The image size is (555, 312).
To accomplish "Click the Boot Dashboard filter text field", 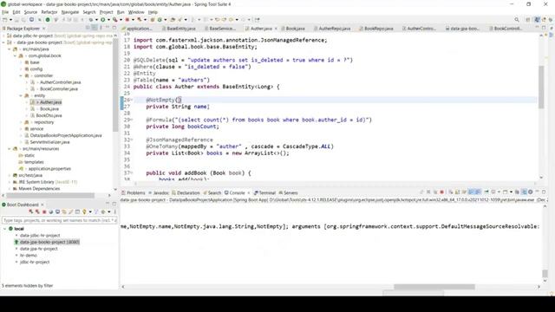I will pyautogui.click(x=59, y=220).
